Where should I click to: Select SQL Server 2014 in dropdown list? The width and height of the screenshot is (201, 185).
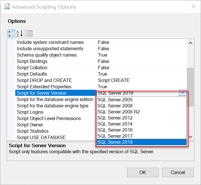[x=142, y=124]
